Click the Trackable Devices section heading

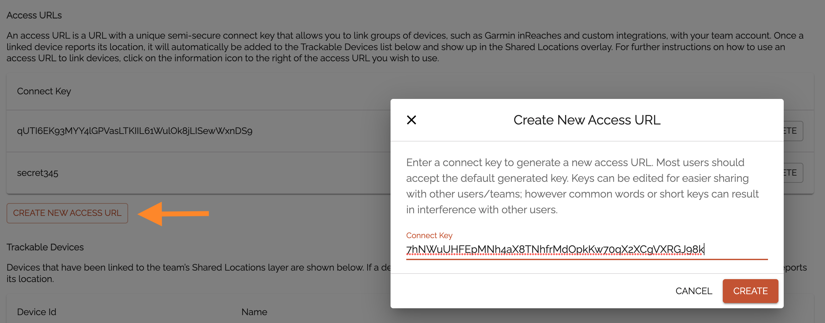click(45, 247)
